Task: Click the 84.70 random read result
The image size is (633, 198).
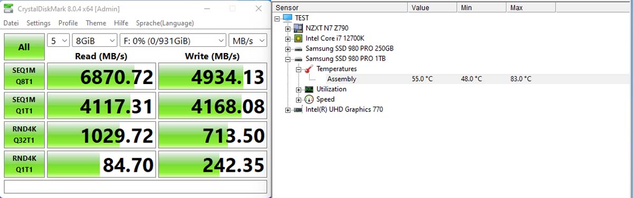Action: click(101, 164)
